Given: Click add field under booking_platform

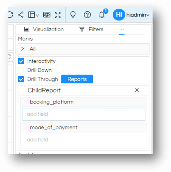Looking at the screenshot, I should point(84,114).
